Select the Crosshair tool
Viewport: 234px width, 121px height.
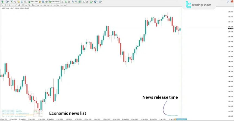(x=5, y=5)
